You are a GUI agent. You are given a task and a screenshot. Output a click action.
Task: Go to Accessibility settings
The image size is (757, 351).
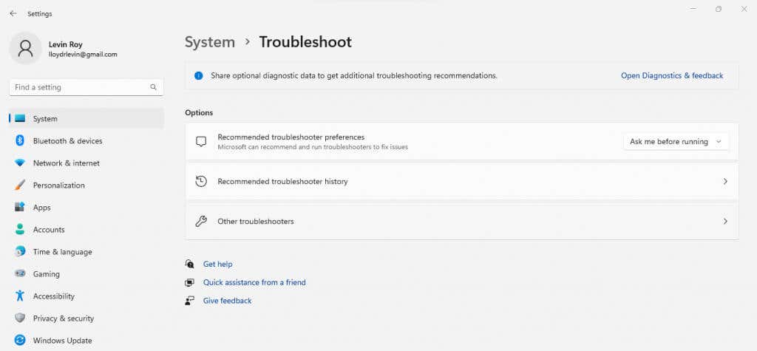(x=86, y=296)
